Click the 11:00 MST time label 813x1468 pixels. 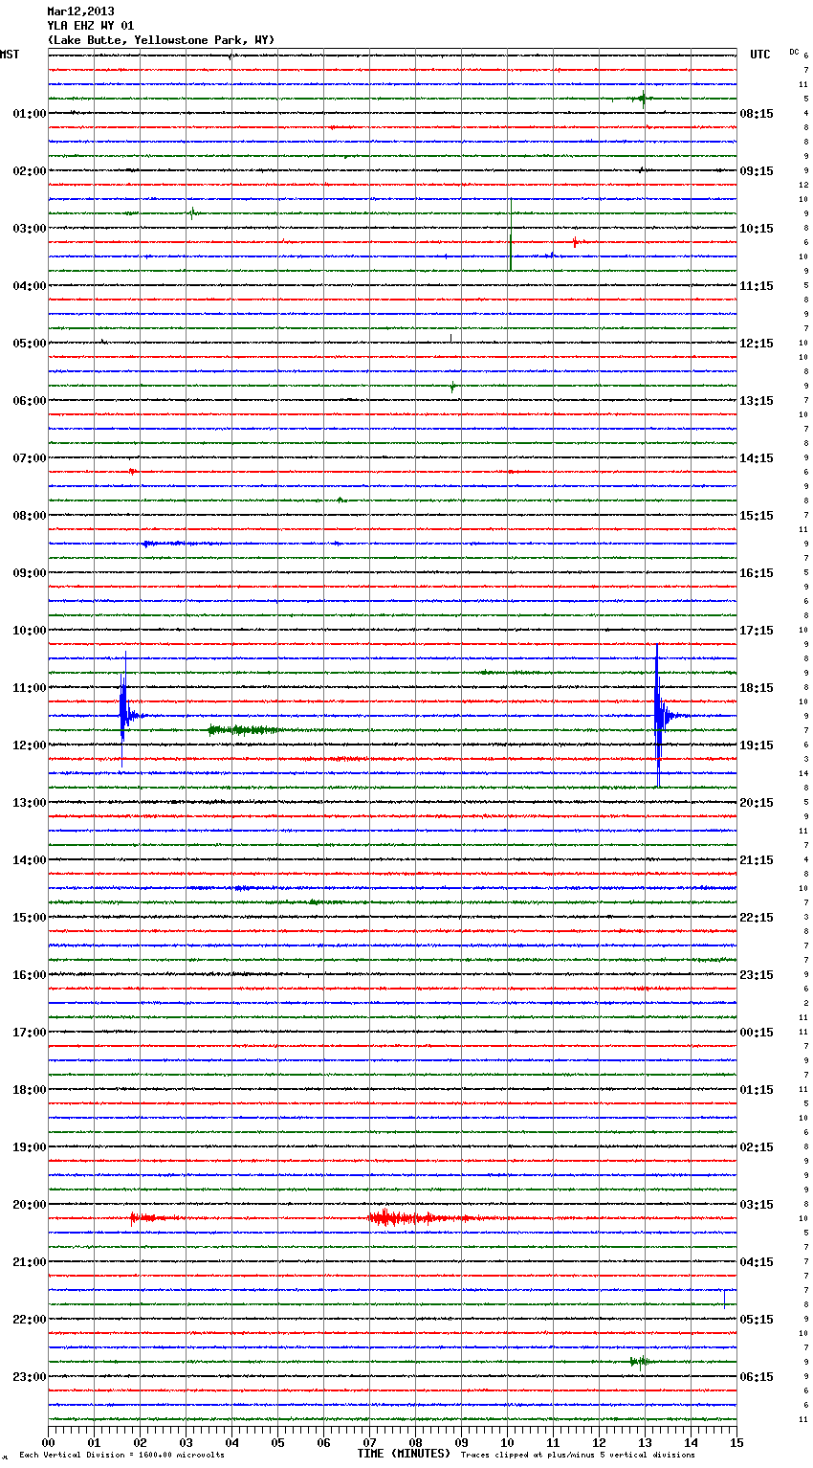point(29,688)
